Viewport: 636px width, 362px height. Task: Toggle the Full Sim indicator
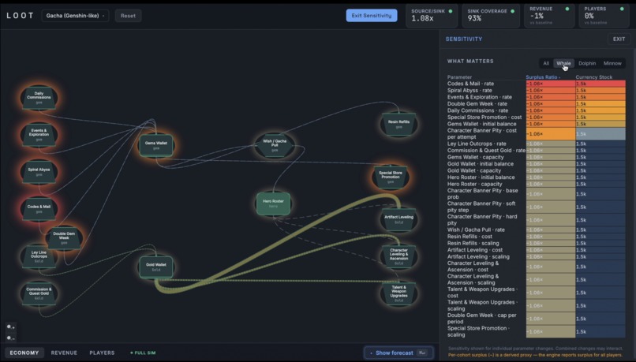point(143,353)
